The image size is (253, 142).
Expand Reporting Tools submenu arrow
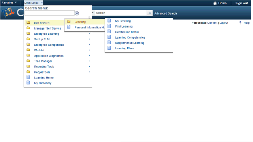[x=89, y=67]
